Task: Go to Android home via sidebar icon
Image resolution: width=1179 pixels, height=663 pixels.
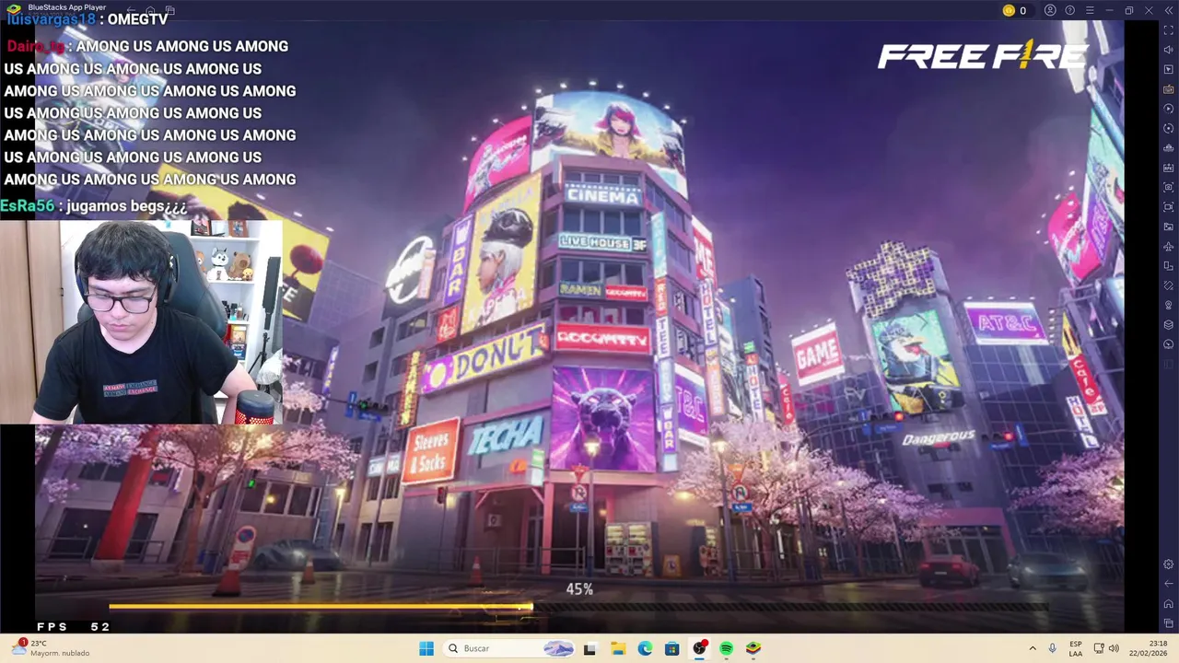Action: click(x=1169, y=604)
